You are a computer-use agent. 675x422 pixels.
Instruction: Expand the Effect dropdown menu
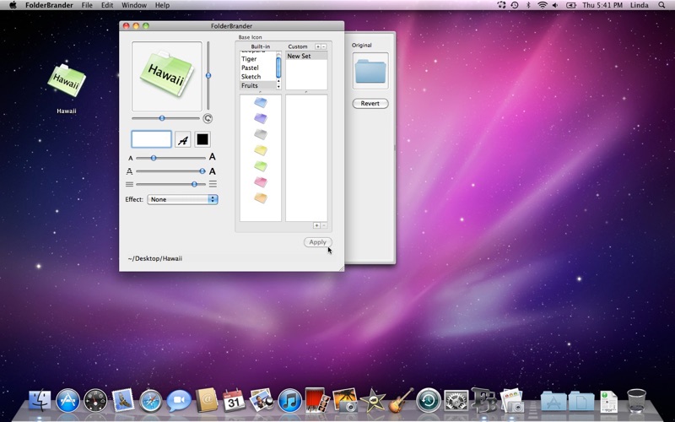[x=182, y=199]
